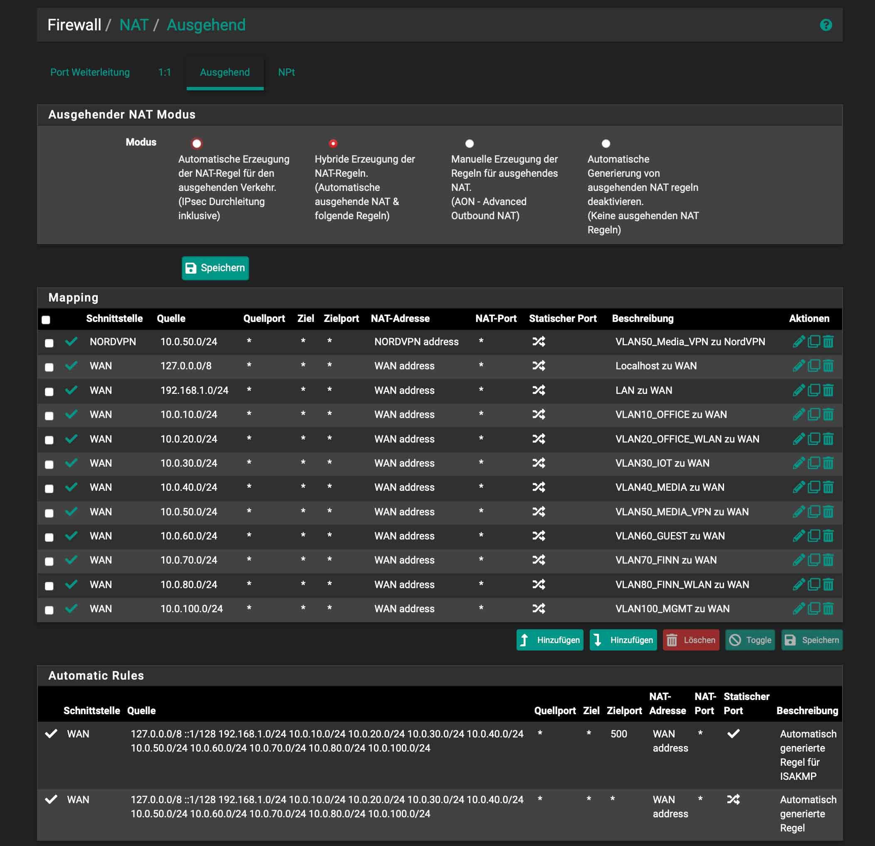
Task: Click the red Löschen button
Action: pyautogui.click(x=691, y=640)
